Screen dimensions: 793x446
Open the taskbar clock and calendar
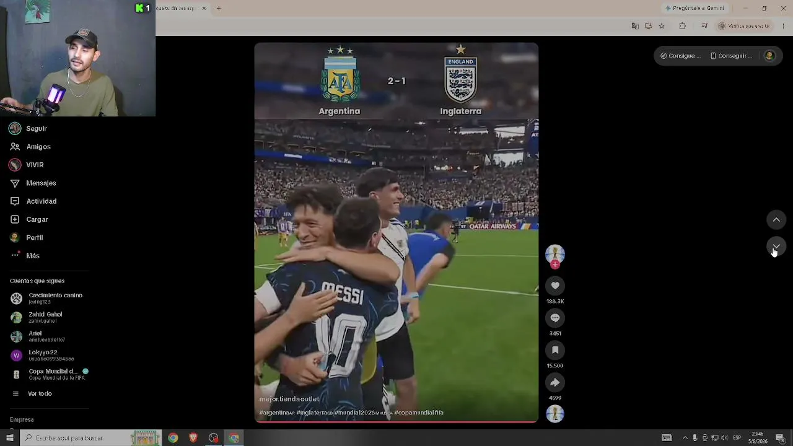(x=758, y=438)
